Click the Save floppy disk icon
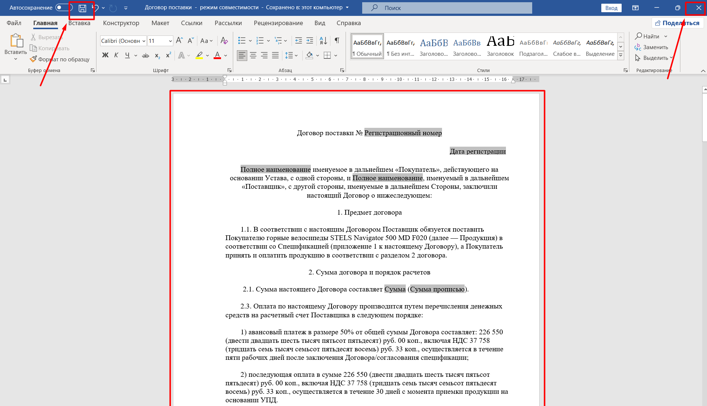Screen dimensions: 707x406 (x=82, y=8)
